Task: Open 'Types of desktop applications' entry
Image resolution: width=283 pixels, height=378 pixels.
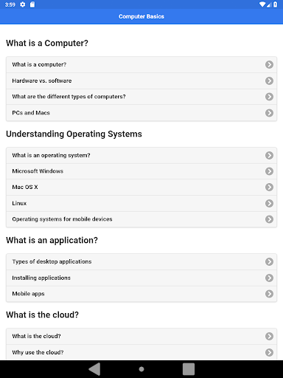Action: [x=141, y=261]
